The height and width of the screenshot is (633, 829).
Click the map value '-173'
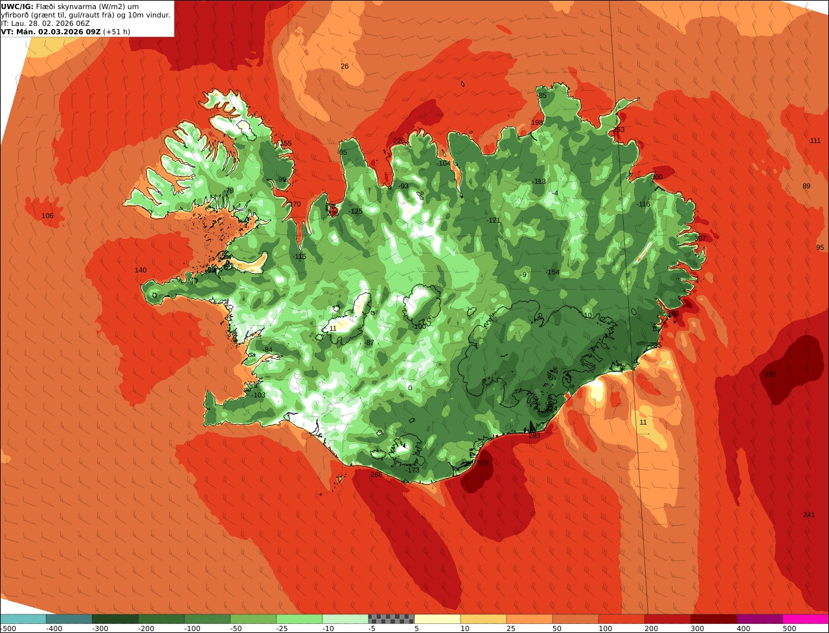[x=413, y=471]
